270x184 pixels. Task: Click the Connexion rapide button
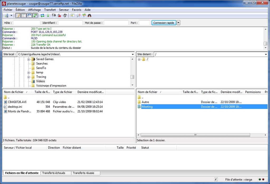coord(164,23)
